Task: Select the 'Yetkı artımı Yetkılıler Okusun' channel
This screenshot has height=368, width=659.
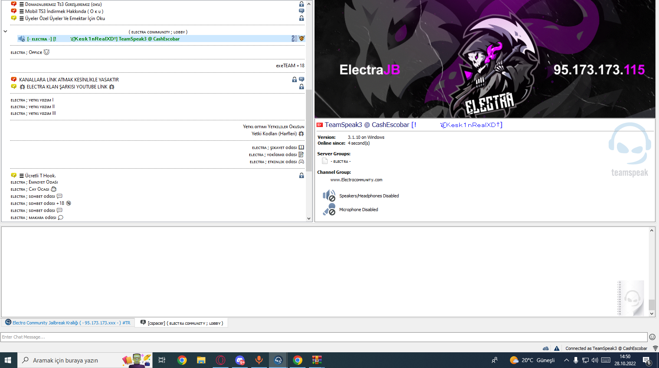Action: 274,127
